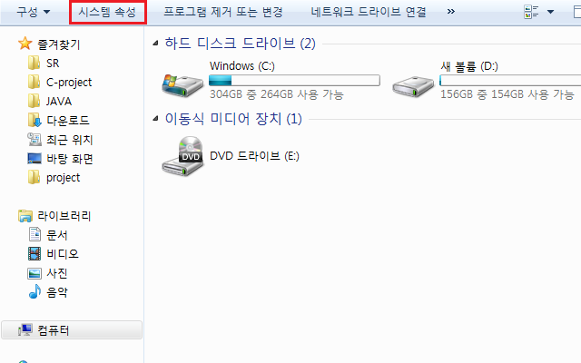Click the Windows (C:) capacity bar
581x363 pixels.
tap(294, 81)
